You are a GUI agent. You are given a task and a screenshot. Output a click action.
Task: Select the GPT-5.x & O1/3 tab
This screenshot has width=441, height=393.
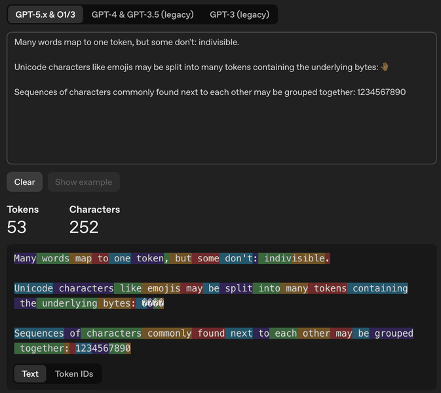pos(45,14)
